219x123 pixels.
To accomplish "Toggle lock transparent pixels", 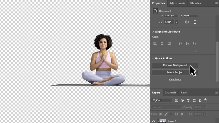I will [x=161, y=114].
